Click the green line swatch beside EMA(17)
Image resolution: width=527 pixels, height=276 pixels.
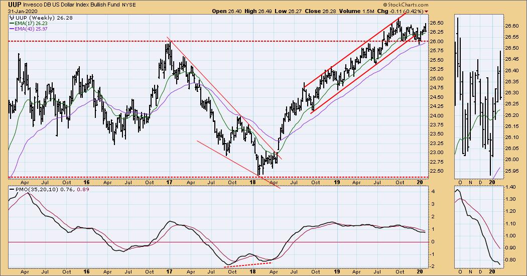pyautogui.click(x=12, y=24)
